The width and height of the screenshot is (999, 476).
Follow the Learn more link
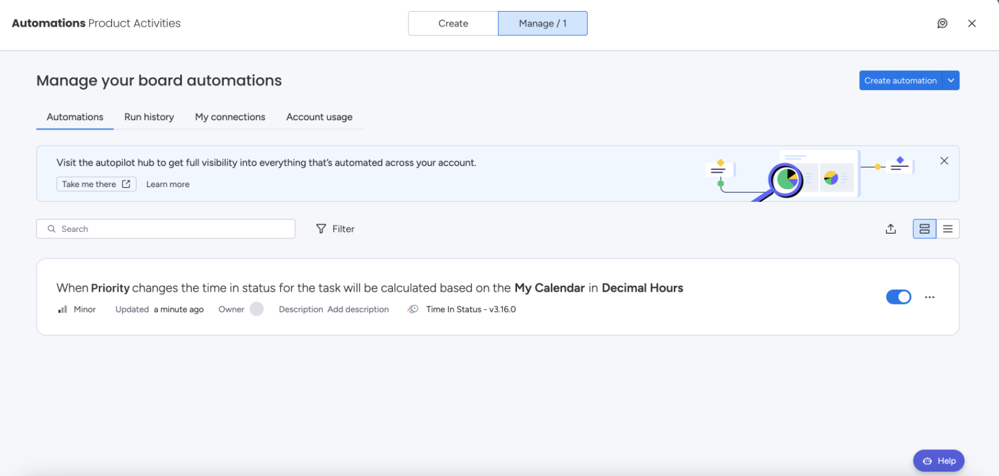[168, 184]
